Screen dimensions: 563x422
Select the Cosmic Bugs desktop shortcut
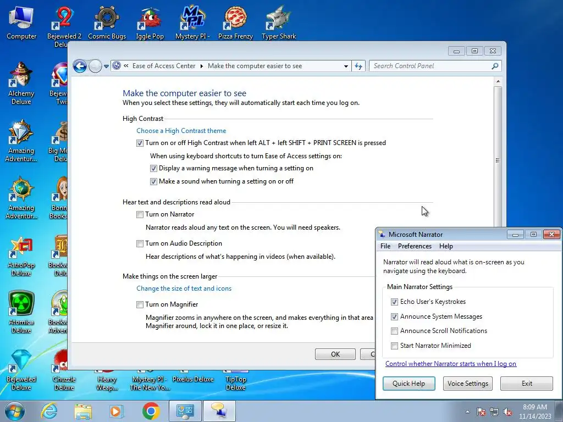click(107, 23)
